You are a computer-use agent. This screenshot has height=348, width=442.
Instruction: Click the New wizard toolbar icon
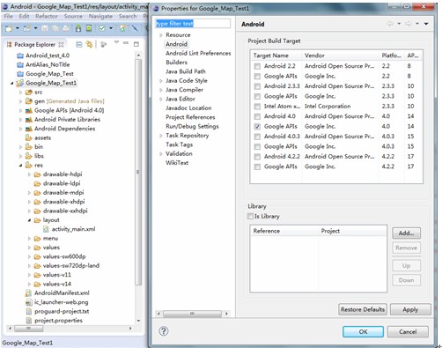point(9,28)
